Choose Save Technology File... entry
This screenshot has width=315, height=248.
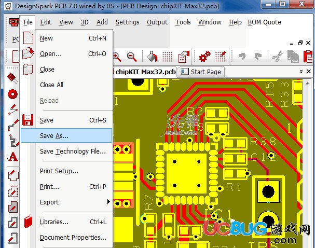tap(66, 151)
